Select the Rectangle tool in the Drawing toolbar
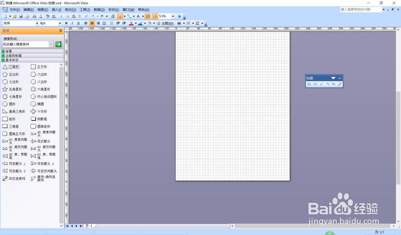This screenshot has height=235, width=401. pos(309,84)
